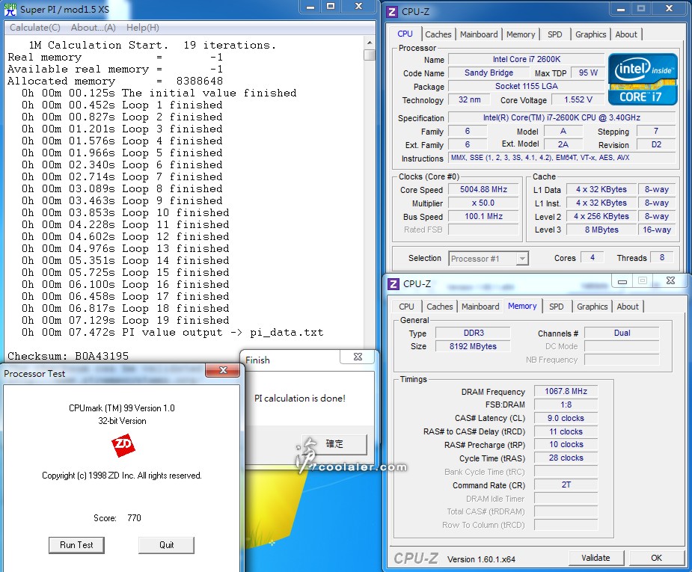Click the Socket 1155 LGA package field
Viewport: 692px width, 572px height.
pyautogui.click(x=526, y=87)
